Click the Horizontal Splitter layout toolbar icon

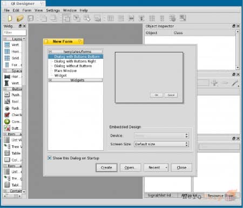click(131, 18)
